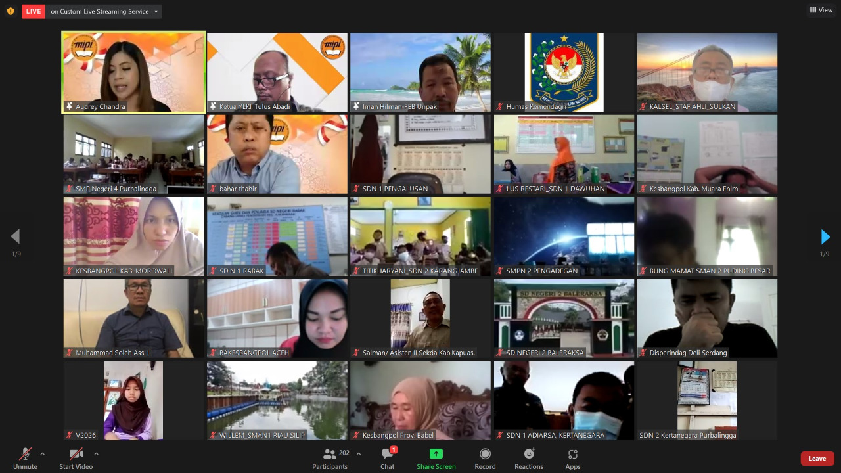The width and height of the screenshot is (841, 473).
Task: Leave the meeting
Action: coord(817,459)
